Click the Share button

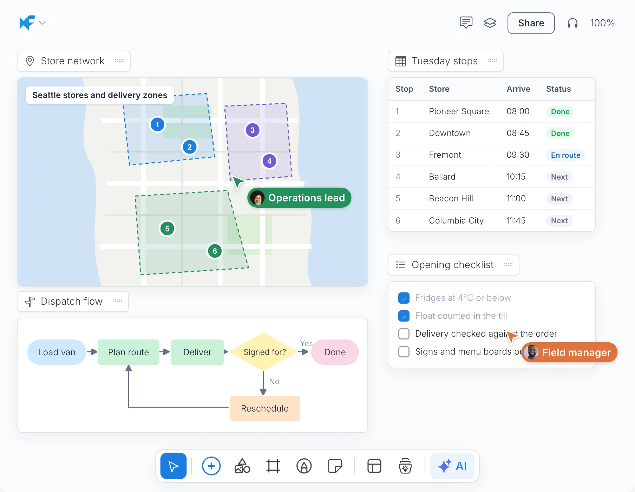click(531, 23)
